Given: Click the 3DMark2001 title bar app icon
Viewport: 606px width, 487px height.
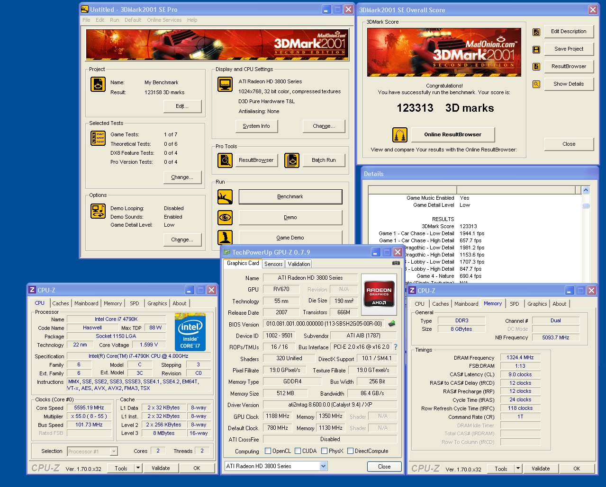Looking at the screenshot, I should tap(85, 9).
